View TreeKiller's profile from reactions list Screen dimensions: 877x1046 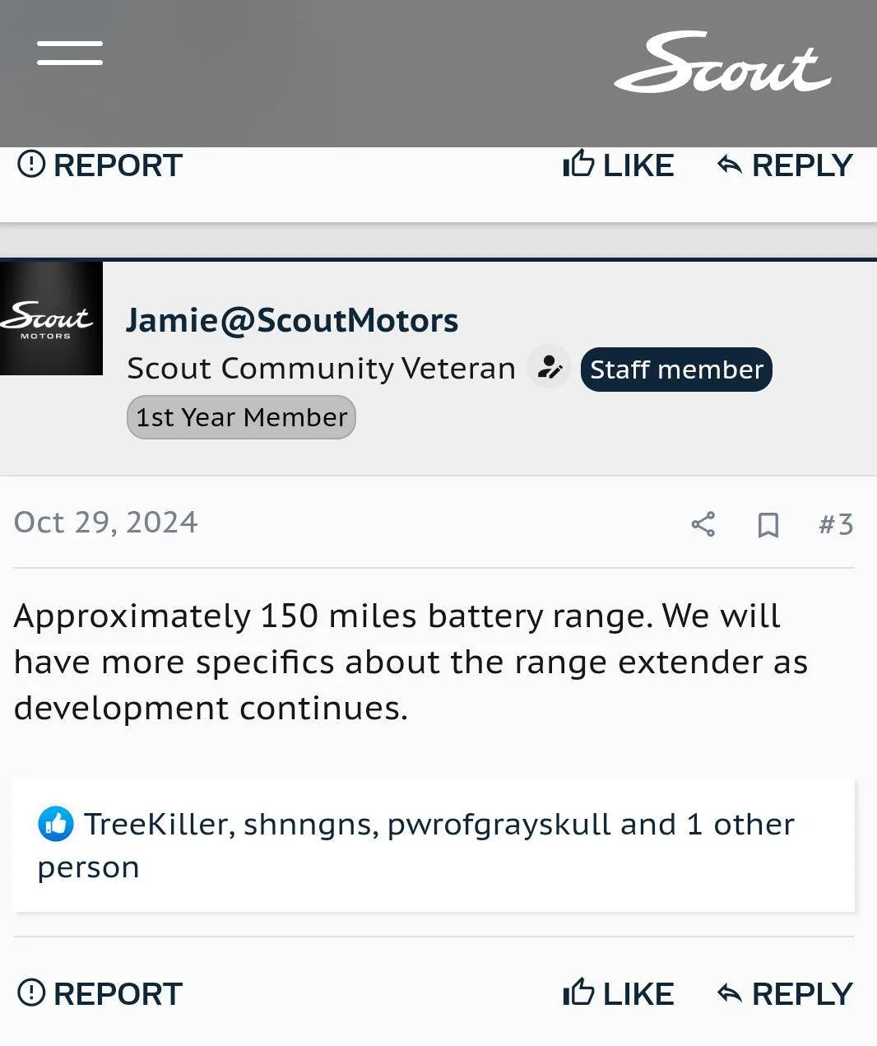tap(155, 824)
